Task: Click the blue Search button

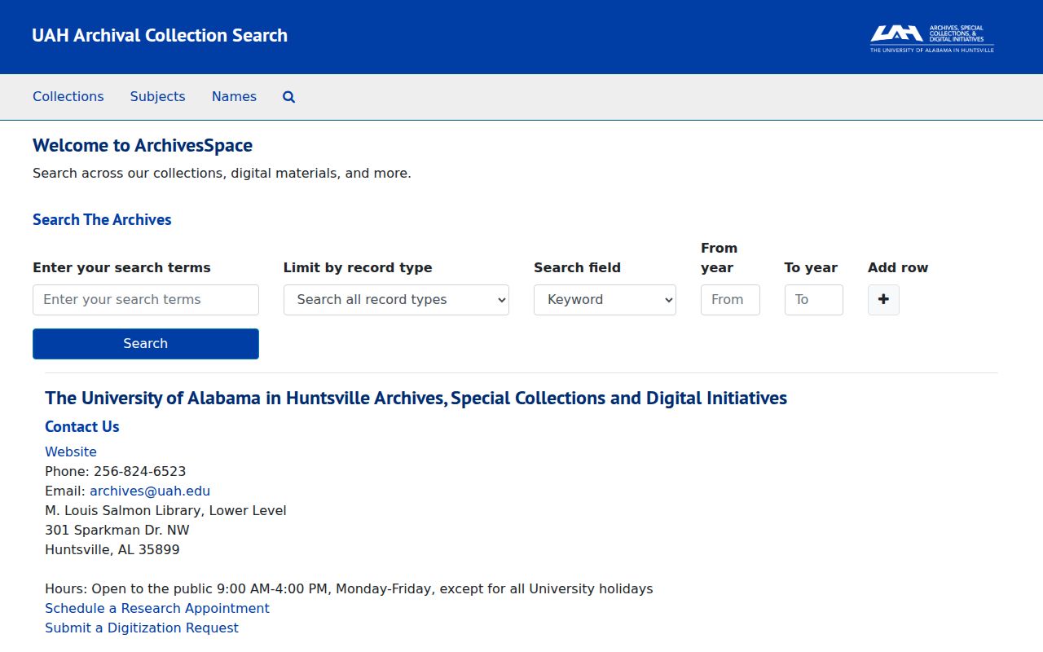Action: (146, 344)
